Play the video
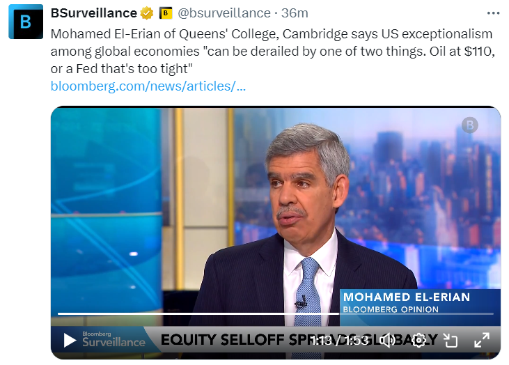 point(70,340)
